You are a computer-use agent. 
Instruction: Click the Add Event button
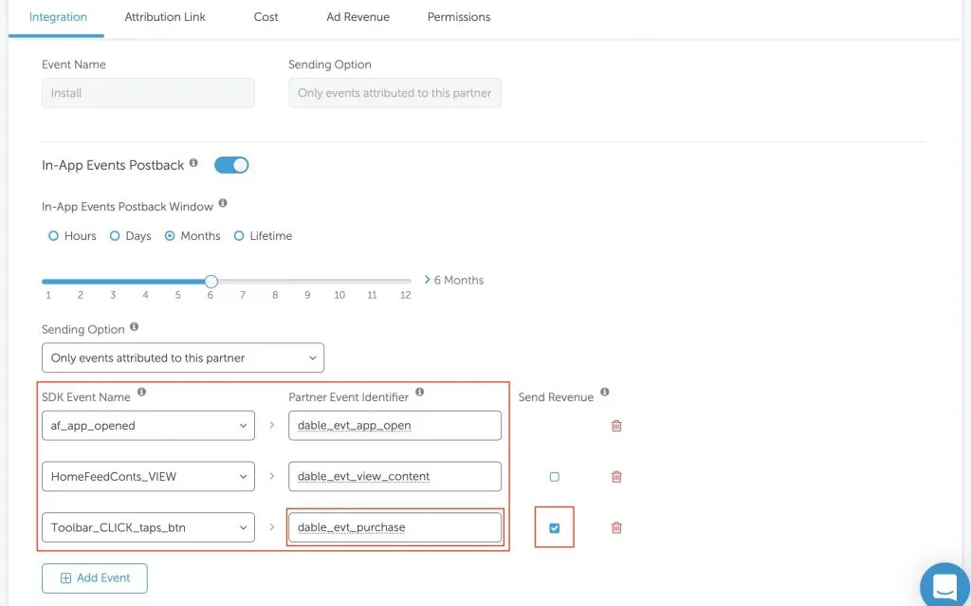pyautogui.click(x=95, y=578)
